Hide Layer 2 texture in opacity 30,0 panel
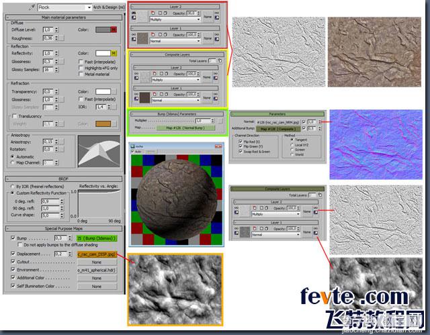This screenshot has height=335, width=430. [x=134, y=13]
